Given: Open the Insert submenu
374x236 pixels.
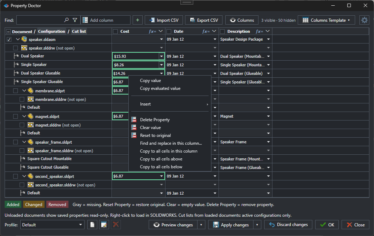Looking at the screenshot, I should 170,104.
